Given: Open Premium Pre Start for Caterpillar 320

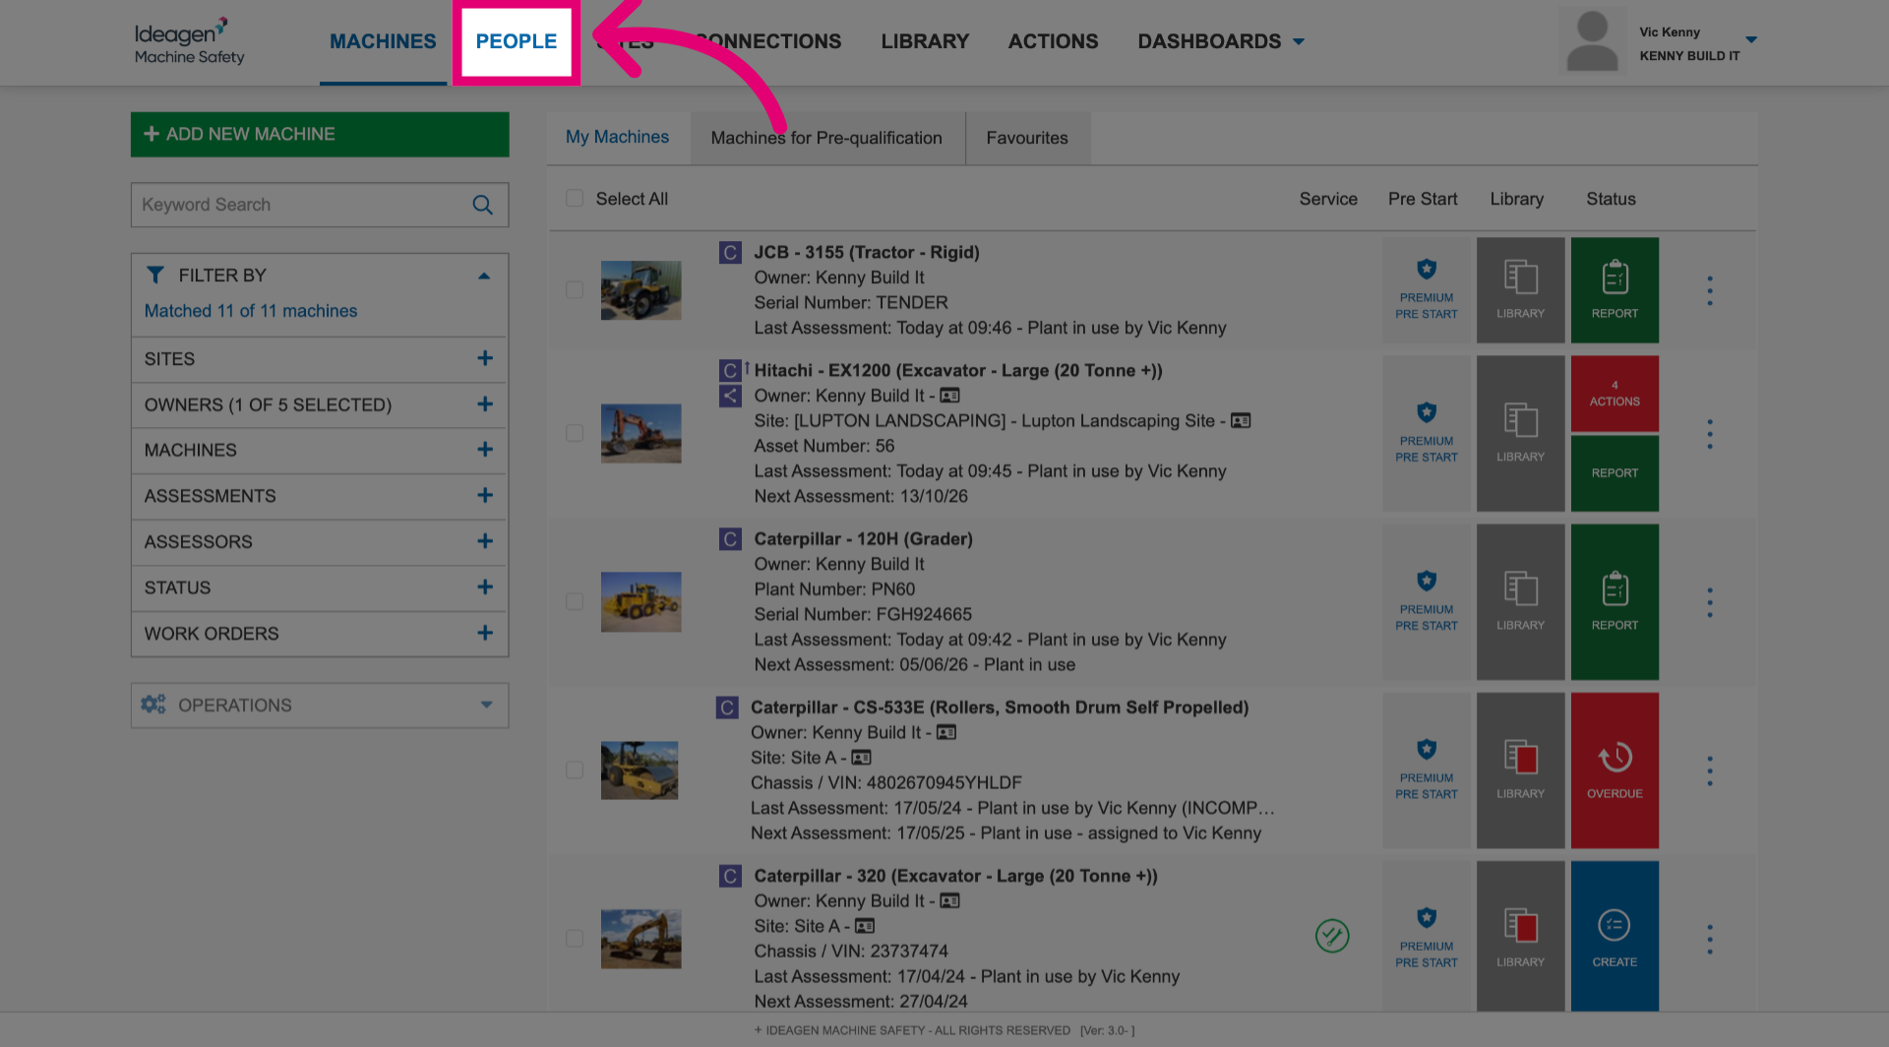Looking at the screenshot, I should pos(1427,937).
